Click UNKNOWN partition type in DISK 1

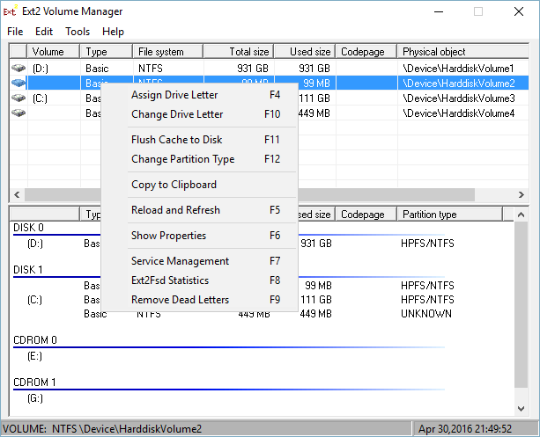tap(426, 314)
